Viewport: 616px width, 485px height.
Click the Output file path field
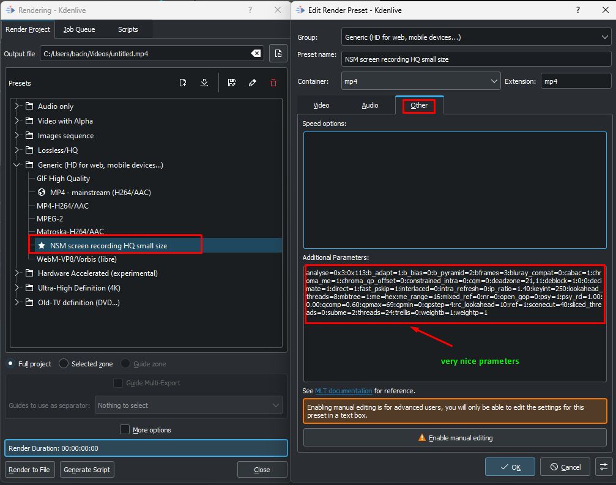(152, 53)
